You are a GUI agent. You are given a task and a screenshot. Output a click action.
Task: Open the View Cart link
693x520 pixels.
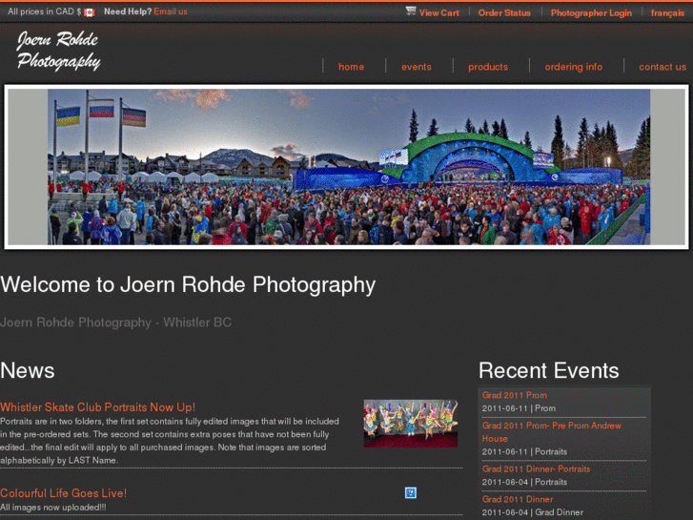point(438,12)
